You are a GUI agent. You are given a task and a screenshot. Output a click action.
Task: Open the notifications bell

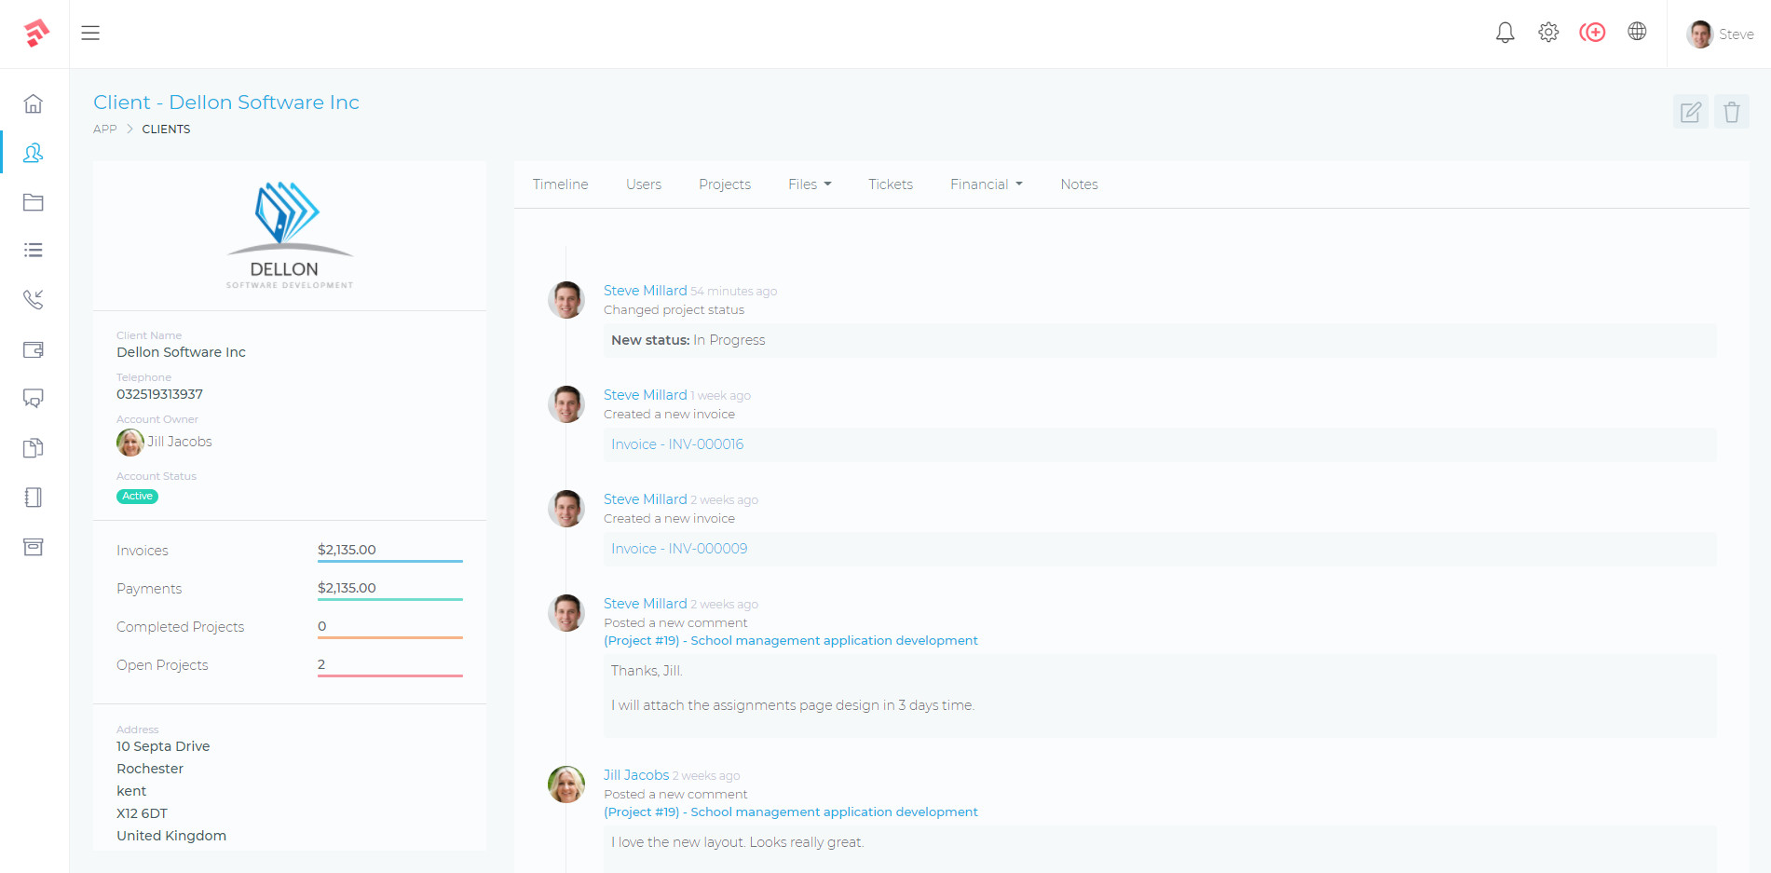coord(1504,32)
